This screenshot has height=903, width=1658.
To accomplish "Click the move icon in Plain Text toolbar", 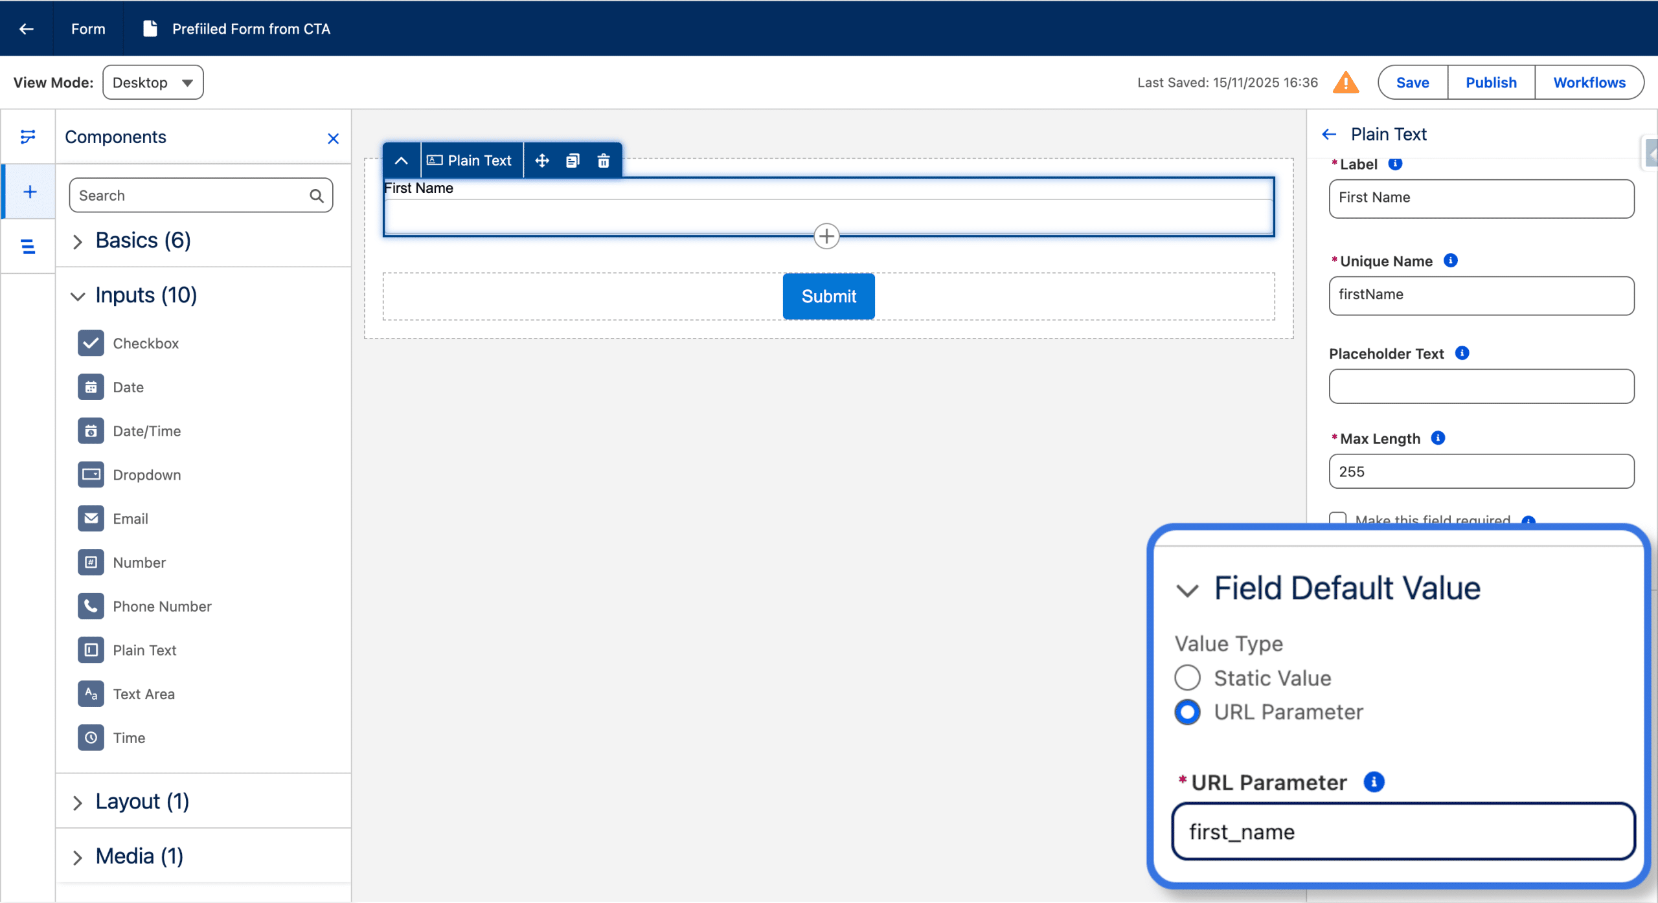I will 542,161.
